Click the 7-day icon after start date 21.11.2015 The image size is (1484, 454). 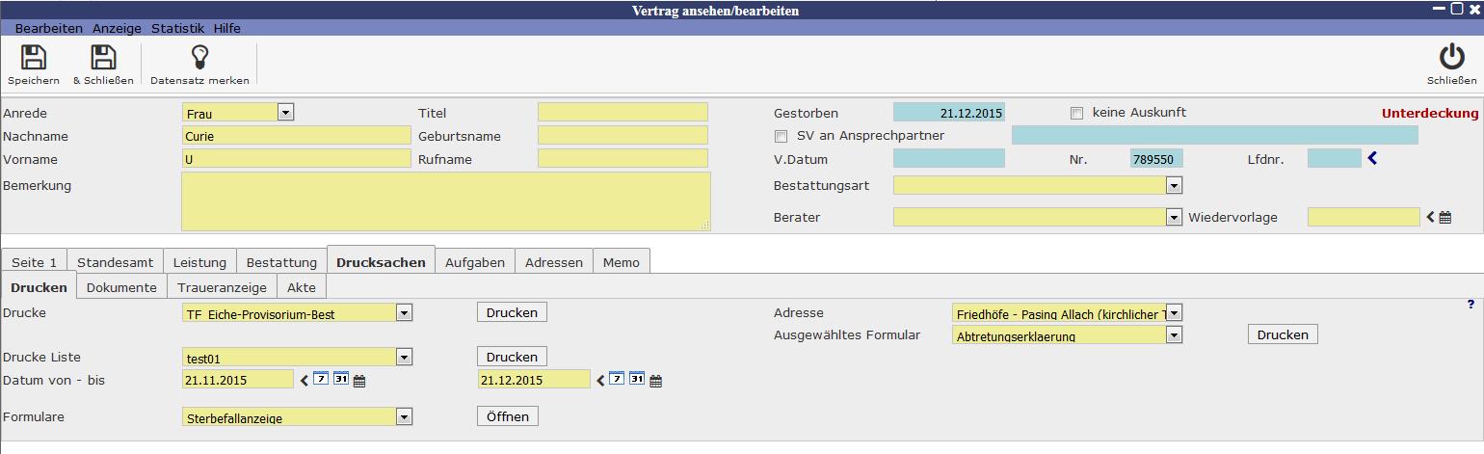pos(322,380)
